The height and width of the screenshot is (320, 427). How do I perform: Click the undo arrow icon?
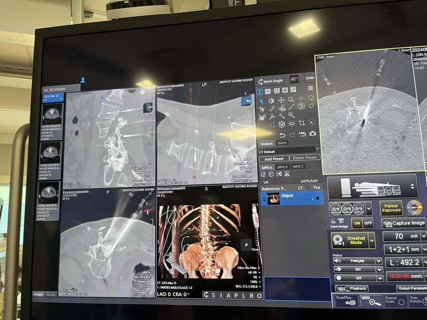point(282,135)
